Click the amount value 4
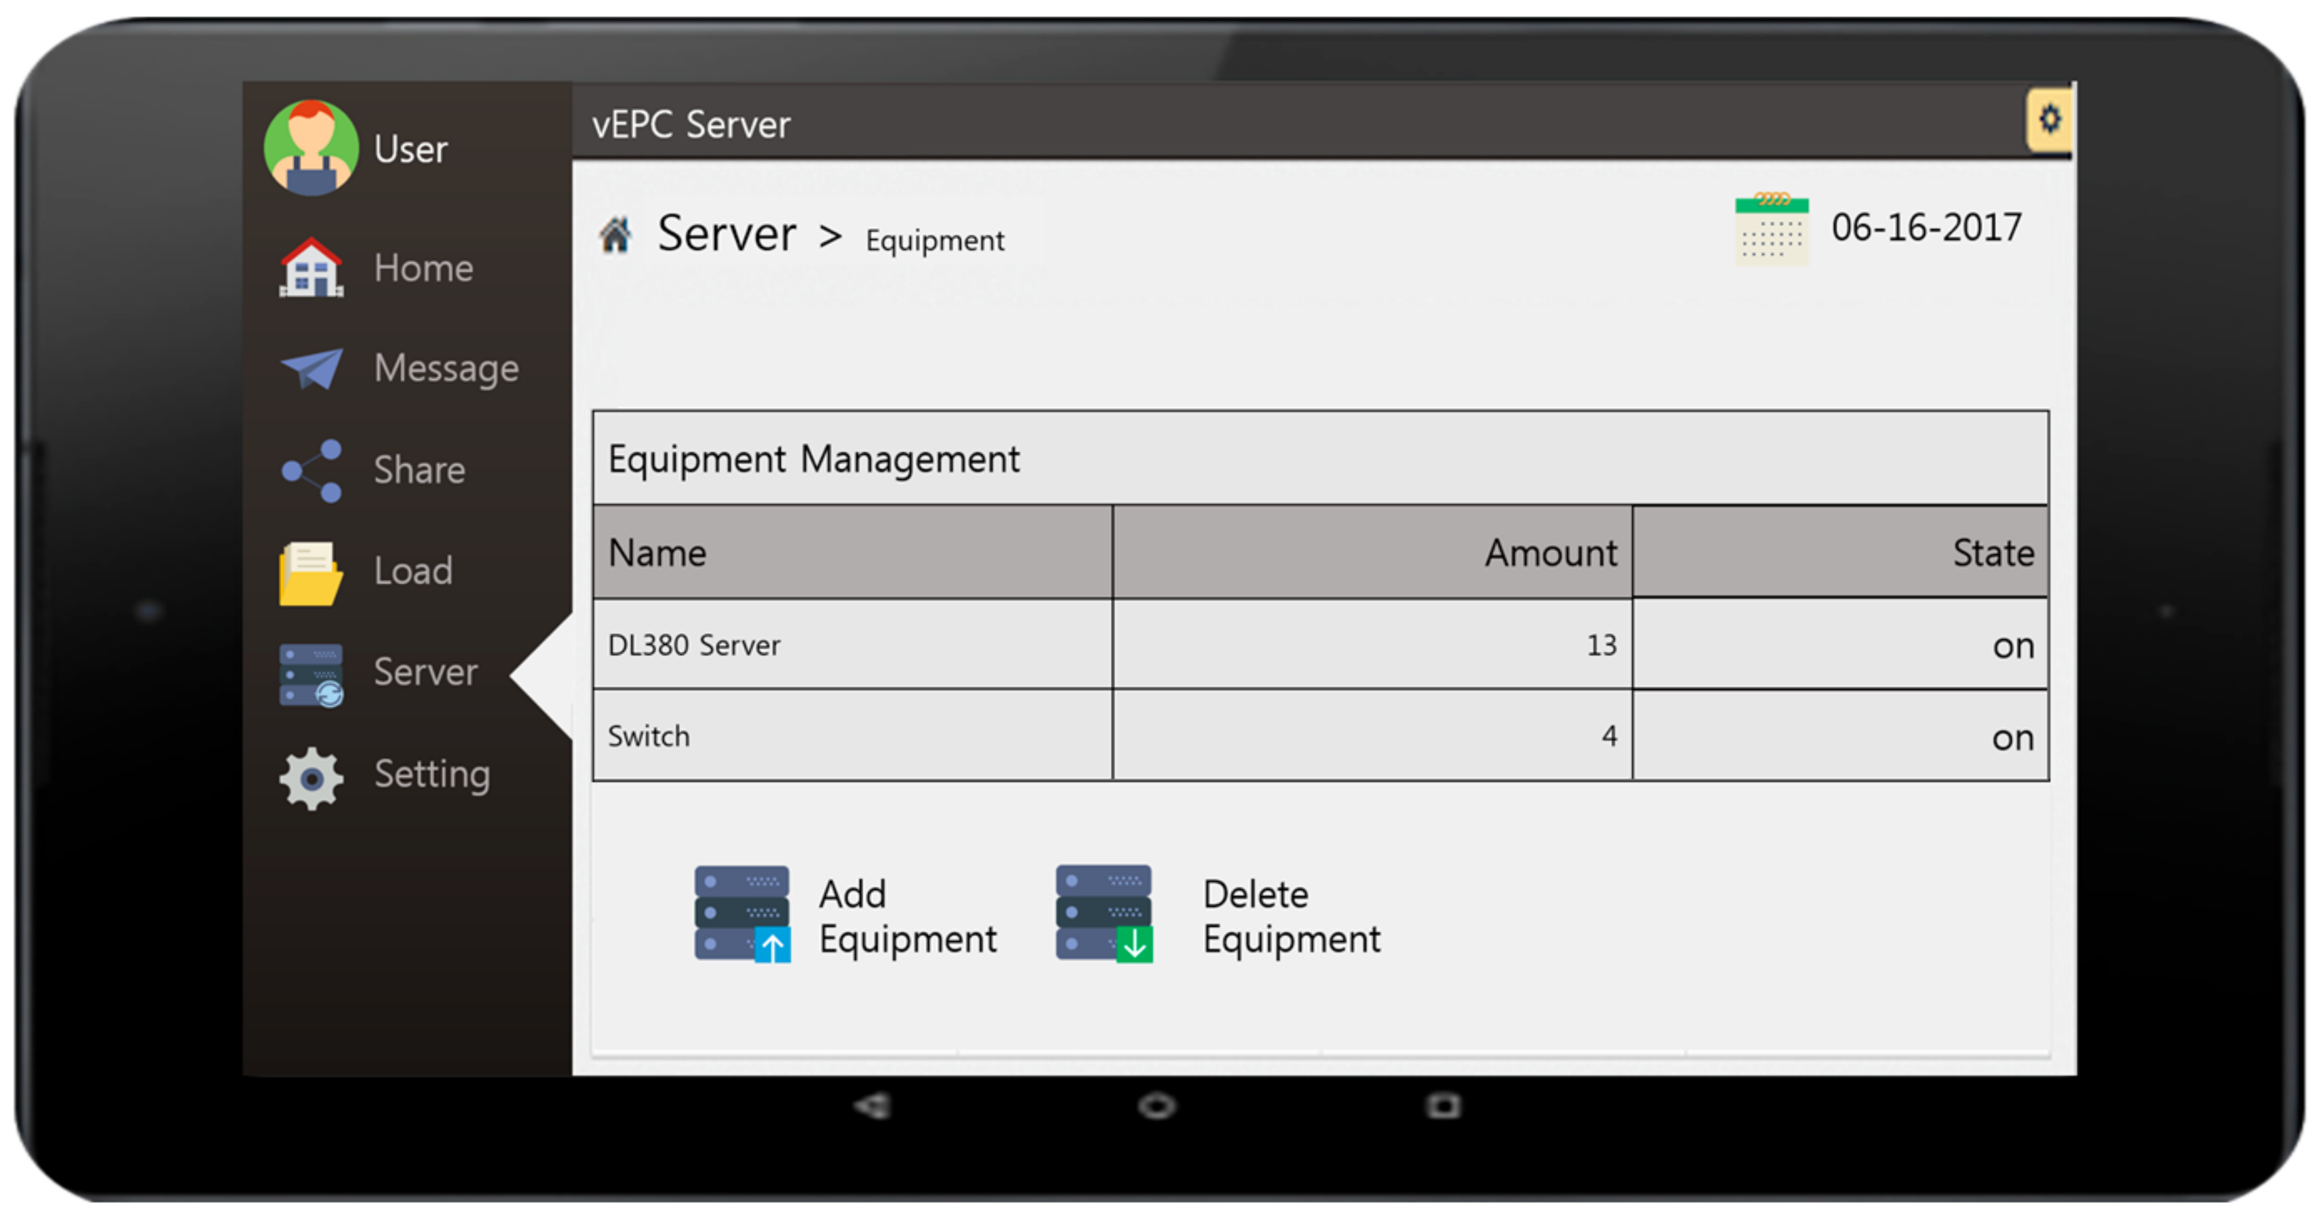This screenshot has width=2321, height=1213. coord(1609,736)
